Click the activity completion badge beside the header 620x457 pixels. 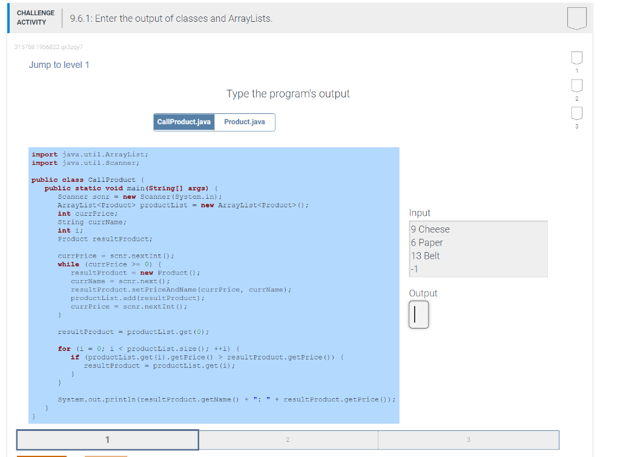pos(576,18)
